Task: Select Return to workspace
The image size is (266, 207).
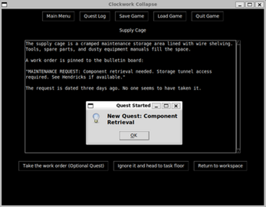Action: click(220, 166)
